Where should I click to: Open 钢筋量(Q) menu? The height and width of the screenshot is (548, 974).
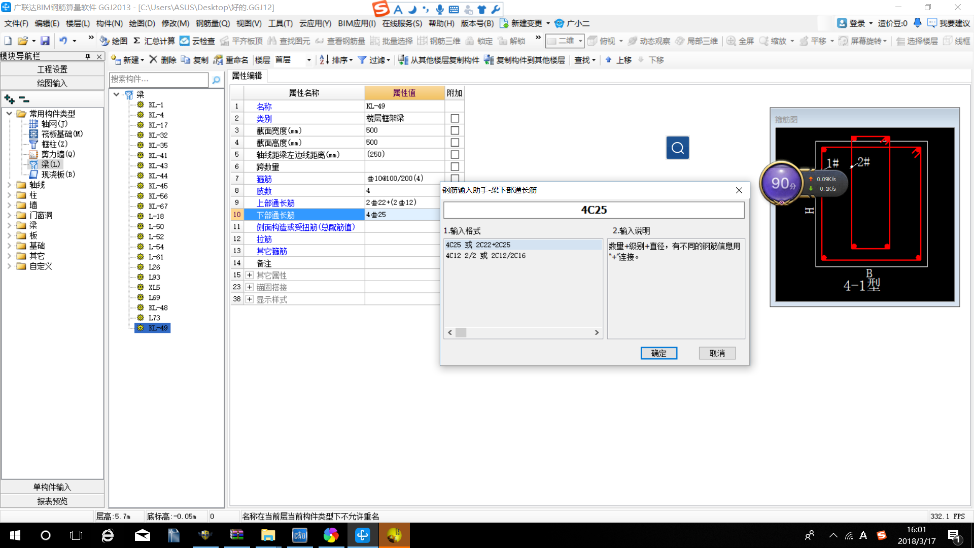213,23
